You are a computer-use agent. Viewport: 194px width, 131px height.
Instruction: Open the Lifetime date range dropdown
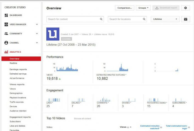point(165,19)
